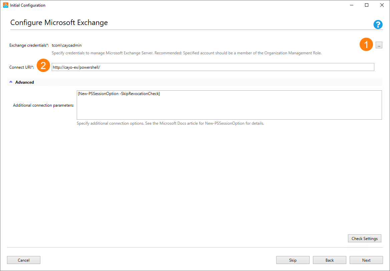Proceed with the Next button
Viewport: 390px width, 271px height.
pos(366,260)
